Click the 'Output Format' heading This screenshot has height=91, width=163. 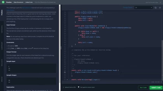click(x=11, y=52)
